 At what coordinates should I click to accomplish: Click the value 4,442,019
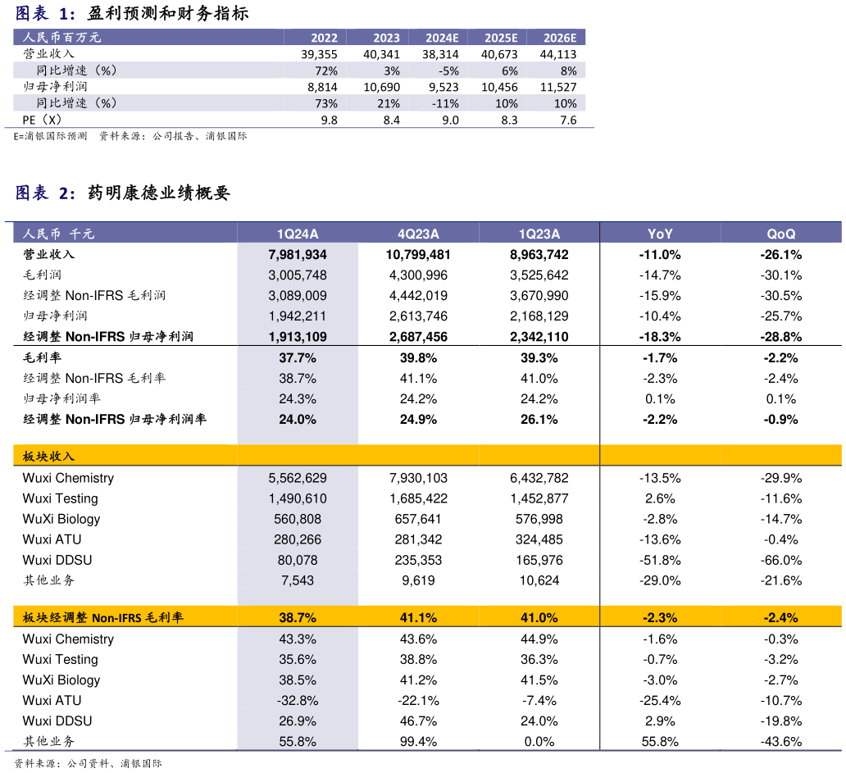point(418,296)
